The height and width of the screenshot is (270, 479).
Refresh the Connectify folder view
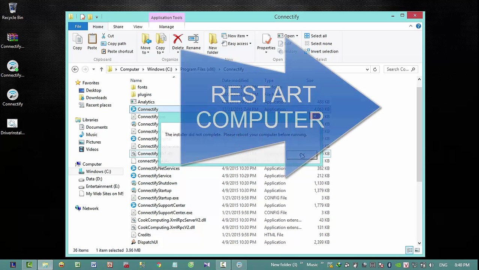[375, 69]
